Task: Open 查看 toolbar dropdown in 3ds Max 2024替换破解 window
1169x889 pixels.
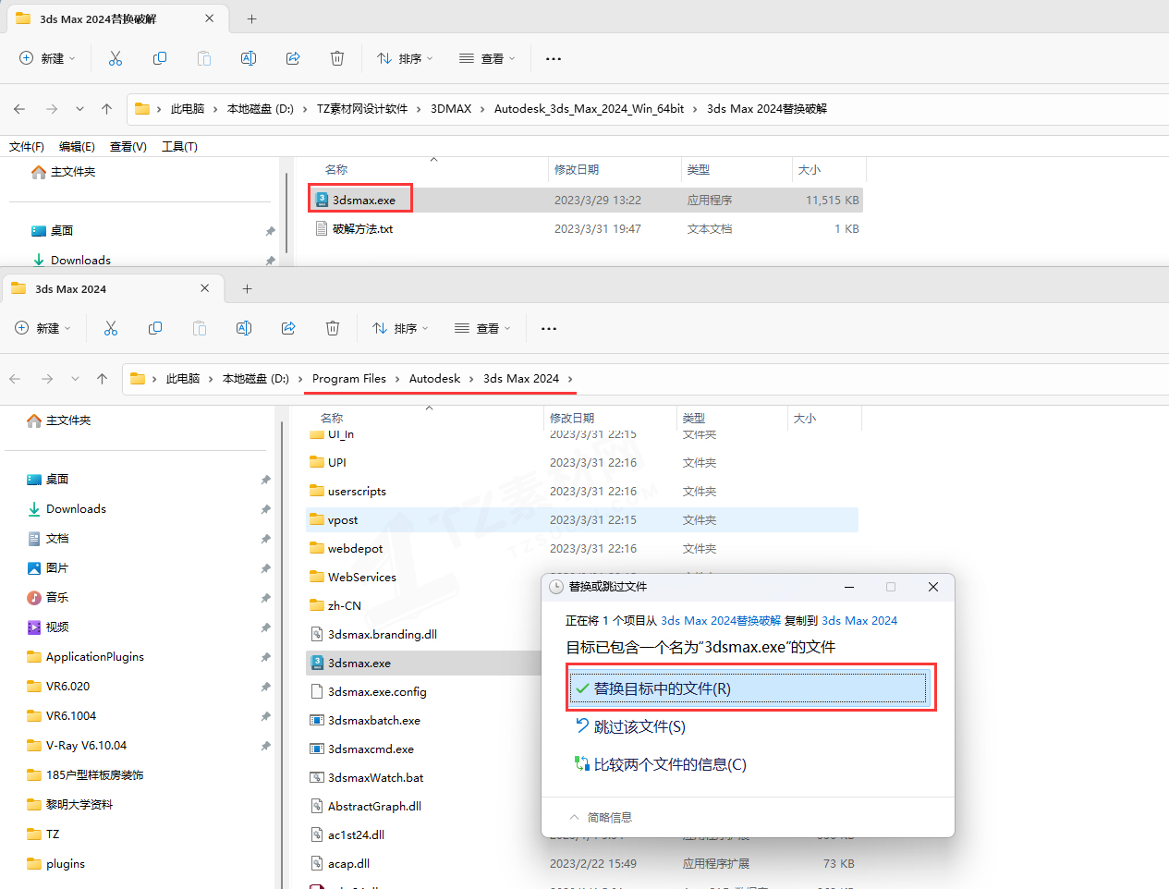Action: point(487,58)
